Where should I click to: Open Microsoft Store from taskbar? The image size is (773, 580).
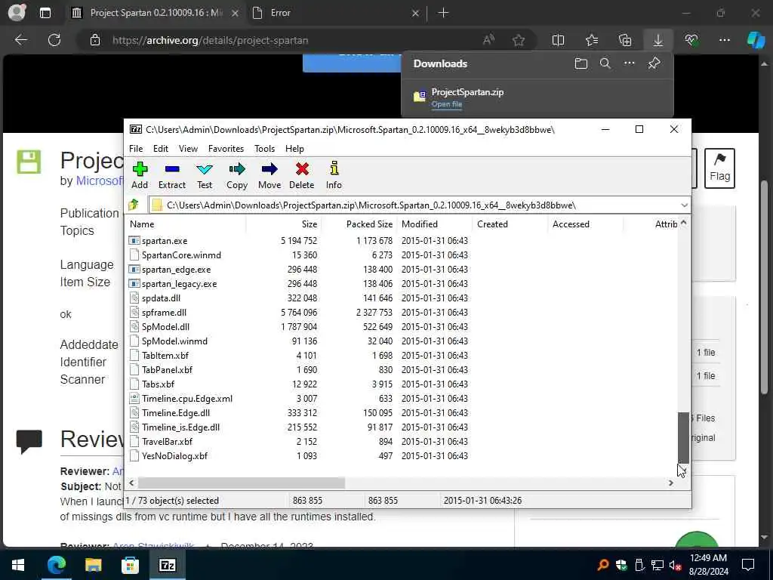coord(130,565)
